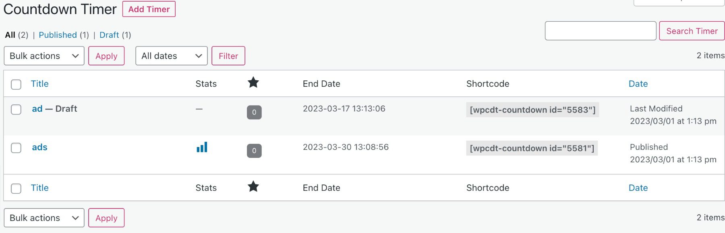Expand the All dates filter dropdown
Image resolution: width=725 pixels, height=233 pixels.
point(171,56)
